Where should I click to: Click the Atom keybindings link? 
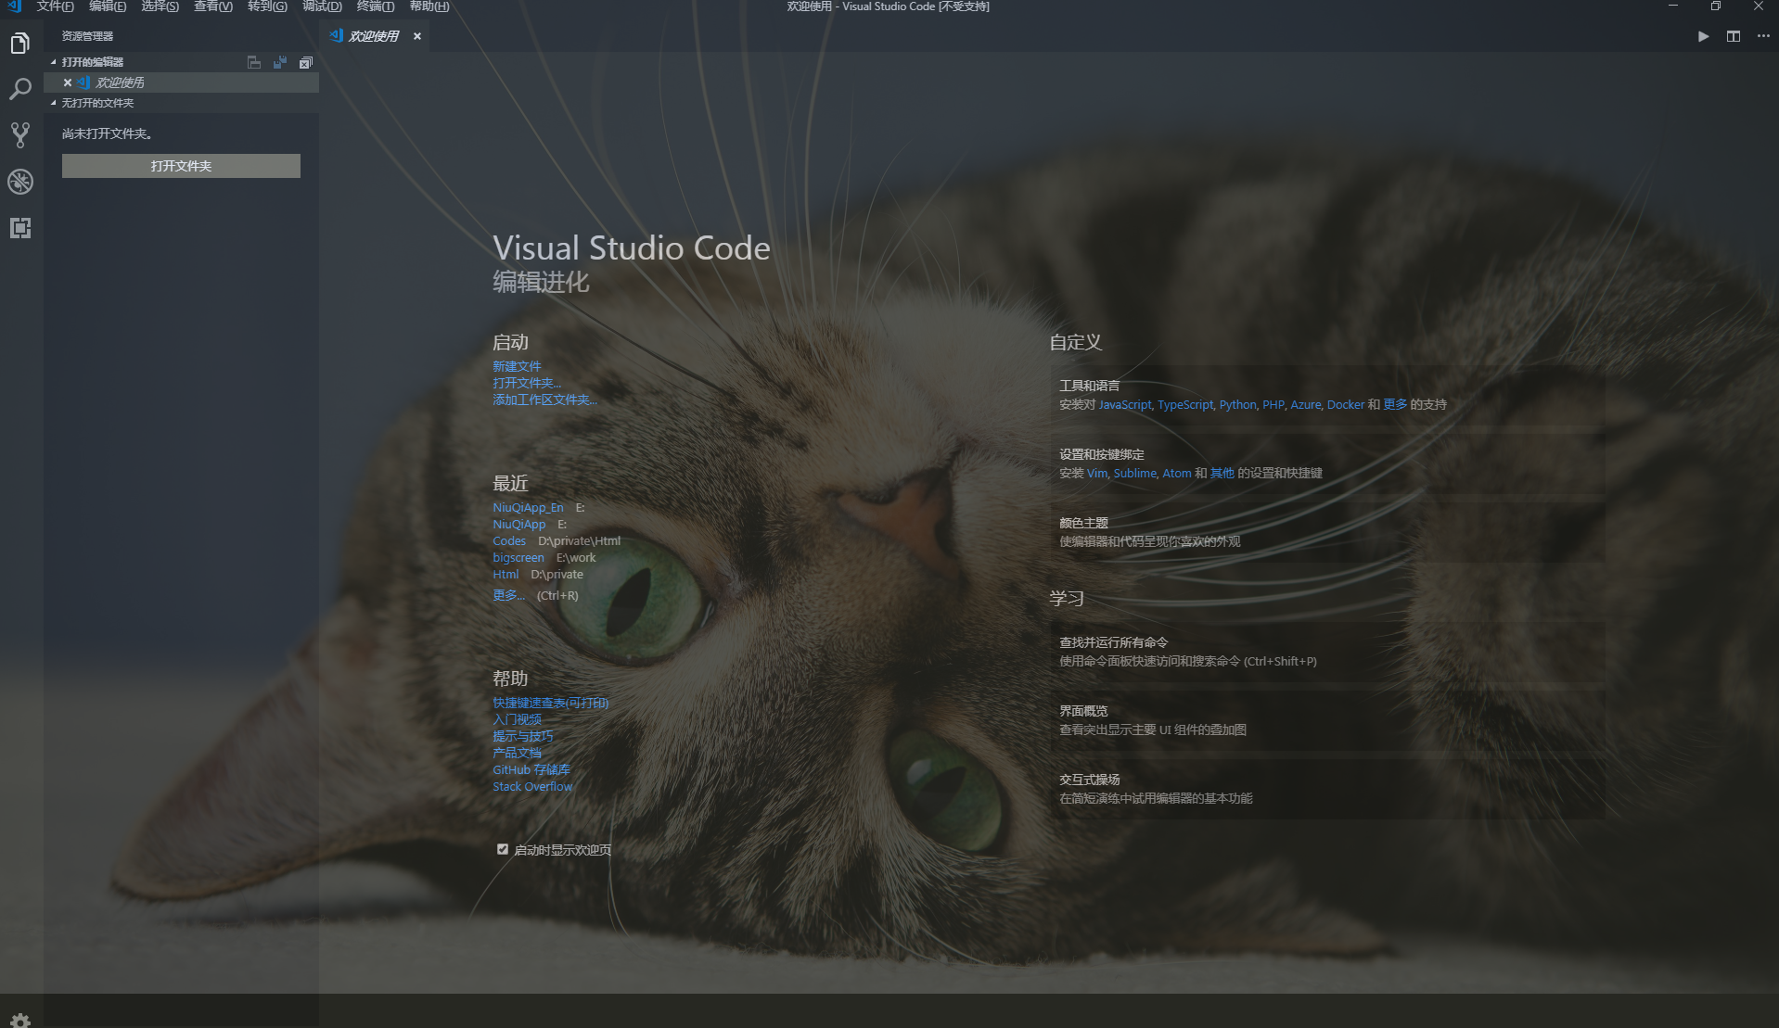pyautogui.click(x=1177, y=473)
